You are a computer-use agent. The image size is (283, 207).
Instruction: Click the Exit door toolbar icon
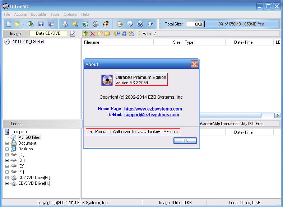150,24
